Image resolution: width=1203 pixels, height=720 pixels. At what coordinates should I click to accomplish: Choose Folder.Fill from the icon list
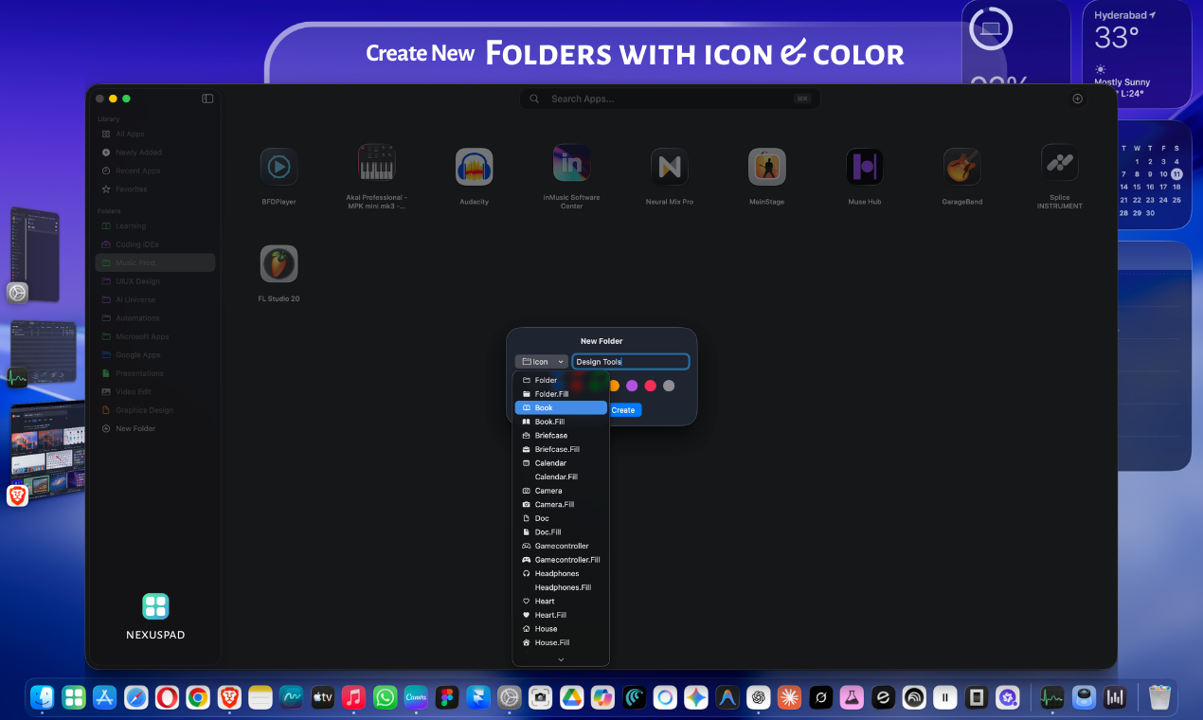coord(561,394)
